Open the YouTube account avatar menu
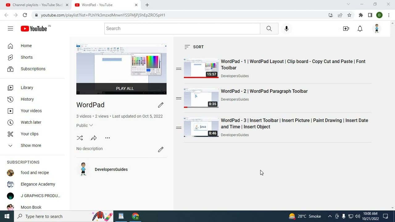The height and width of the screenshot is (222, 395). pos(377,29)
